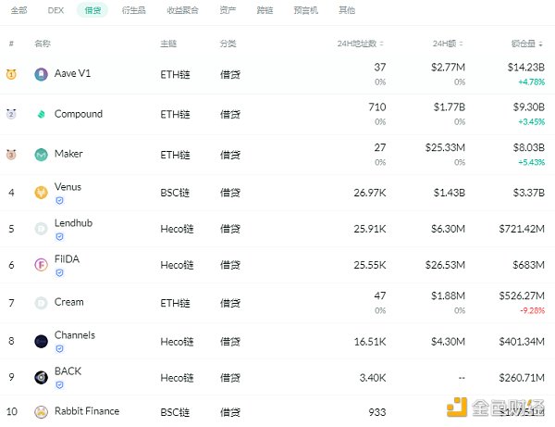The height and width of the screenshot is (427, 555).
Task: Click the FilDA logo icon
Action: point(41,265)
